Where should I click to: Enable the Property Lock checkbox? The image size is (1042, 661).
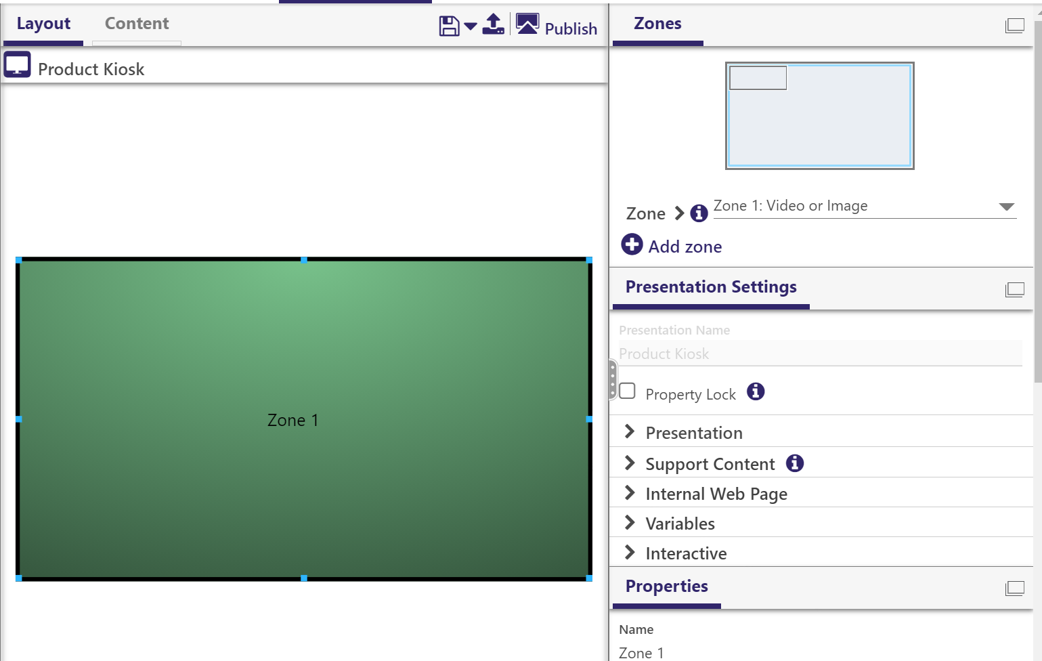[x=628, y=391]
